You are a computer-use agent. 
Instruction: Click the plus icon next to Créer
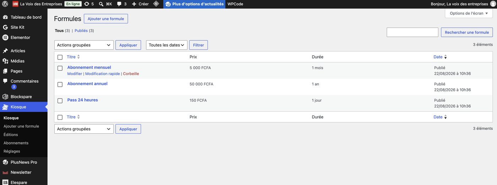click(134, 4)
